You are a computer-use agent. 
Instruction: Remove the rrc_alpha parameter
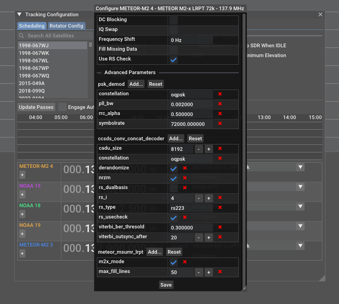click(x=220, y=114)
